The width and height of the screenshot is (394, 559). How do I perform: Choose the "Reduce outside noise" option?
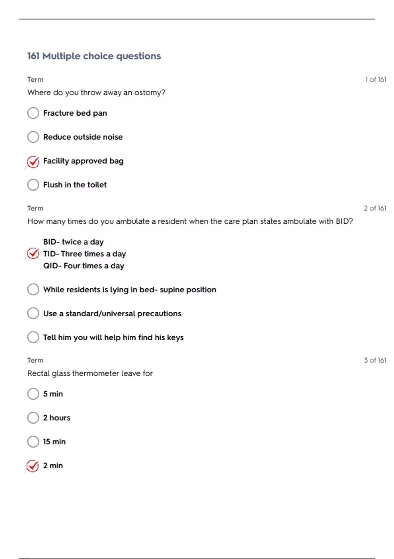point(33,137)
